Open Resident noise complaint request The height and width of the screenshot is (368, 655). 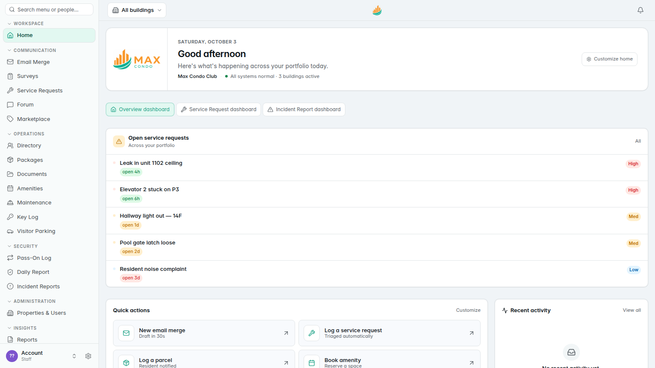coord(377,273)
